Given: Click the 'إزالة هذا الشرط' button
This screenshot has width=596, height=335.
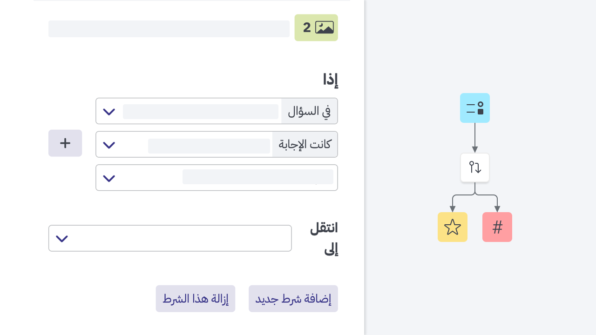Looking at the screenshot, I should point(195,298).
